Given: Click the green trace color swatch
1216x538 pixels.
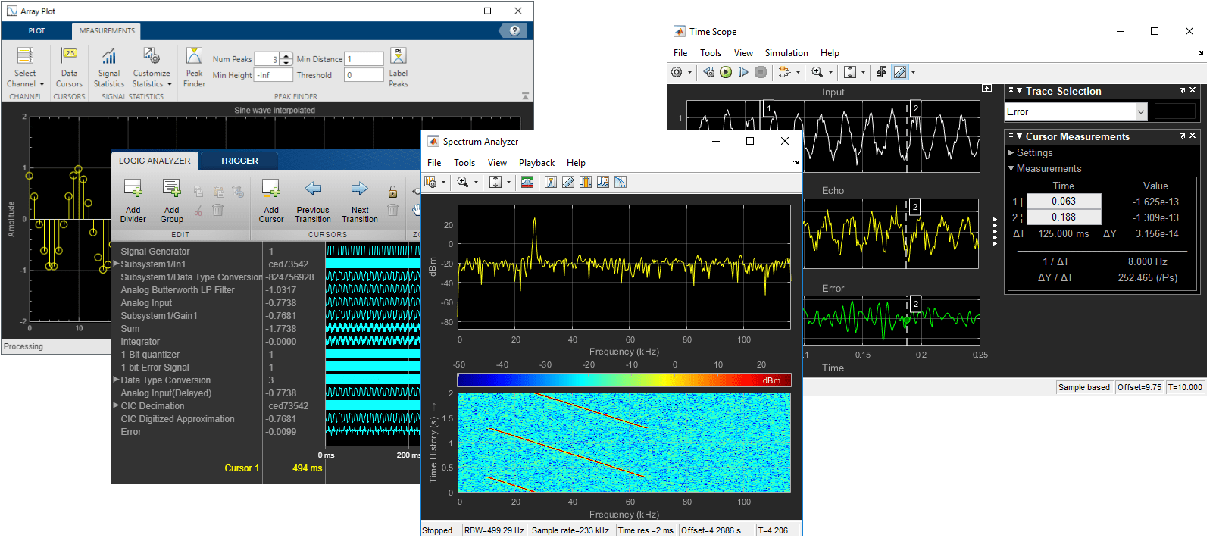Looking at the screenshot, I should tap(1174, 112).
